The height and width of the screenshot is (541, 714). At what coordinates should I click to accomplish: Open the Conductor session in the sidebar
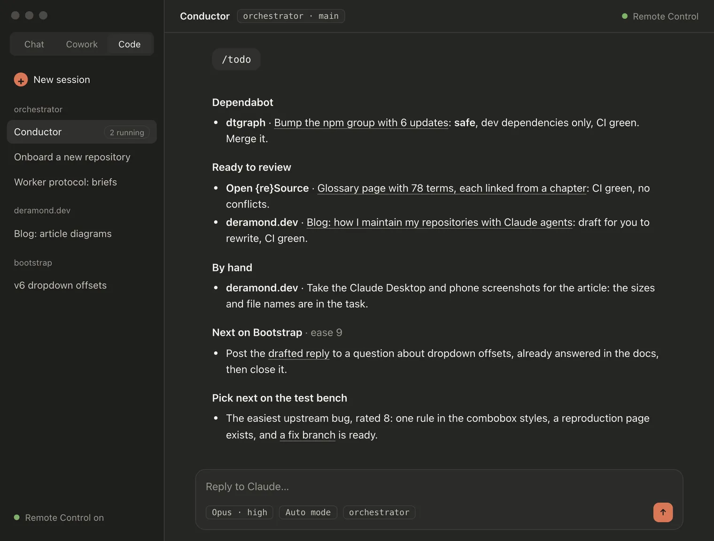[x=82, y=132]
